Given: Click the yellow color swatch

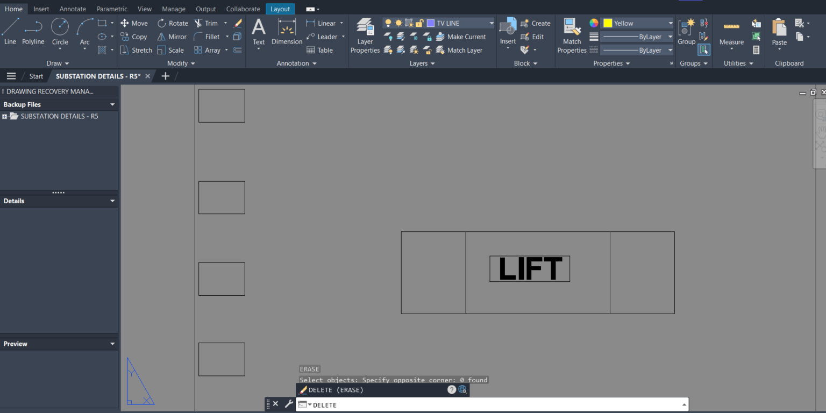Looking at the screenshot, I should click(608, 23).
